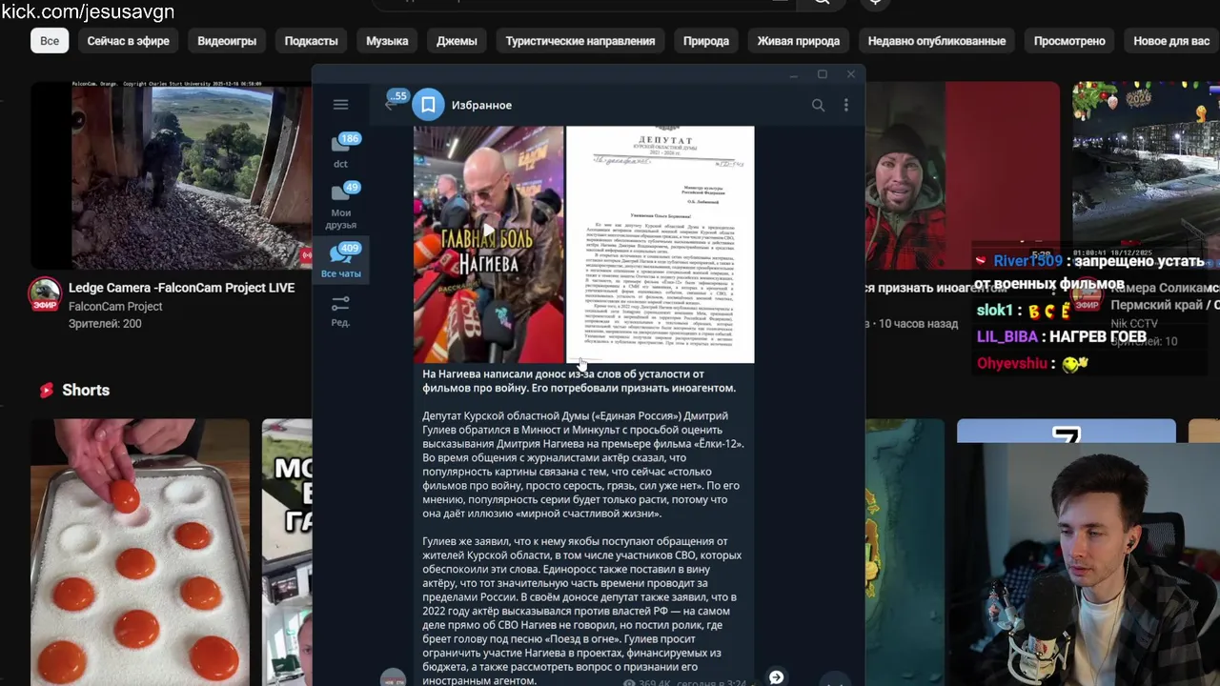This screenshot has height=686, width=1220.
Task: Click the River1509 chat username
Action: (x=1027, y=261)
